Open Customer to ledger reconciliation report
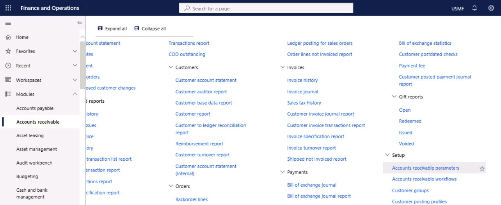The image size is (501, 205). [211, 129]
